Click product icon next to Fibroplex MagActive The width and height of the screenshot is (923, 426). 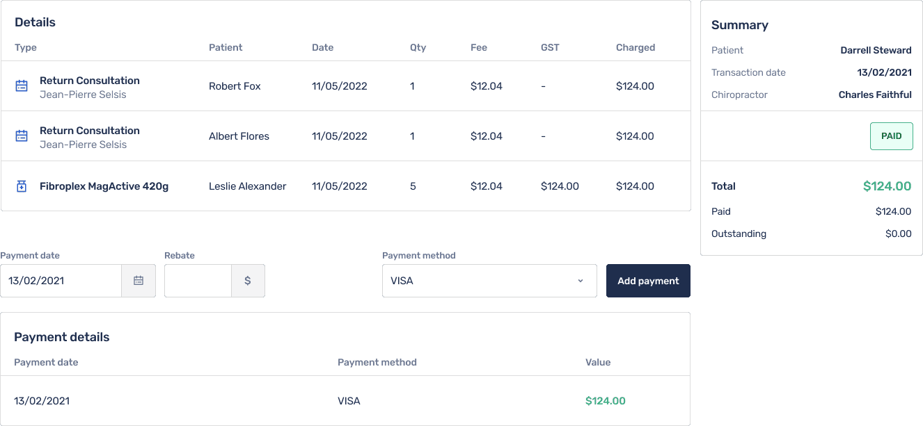pos(22,186)
